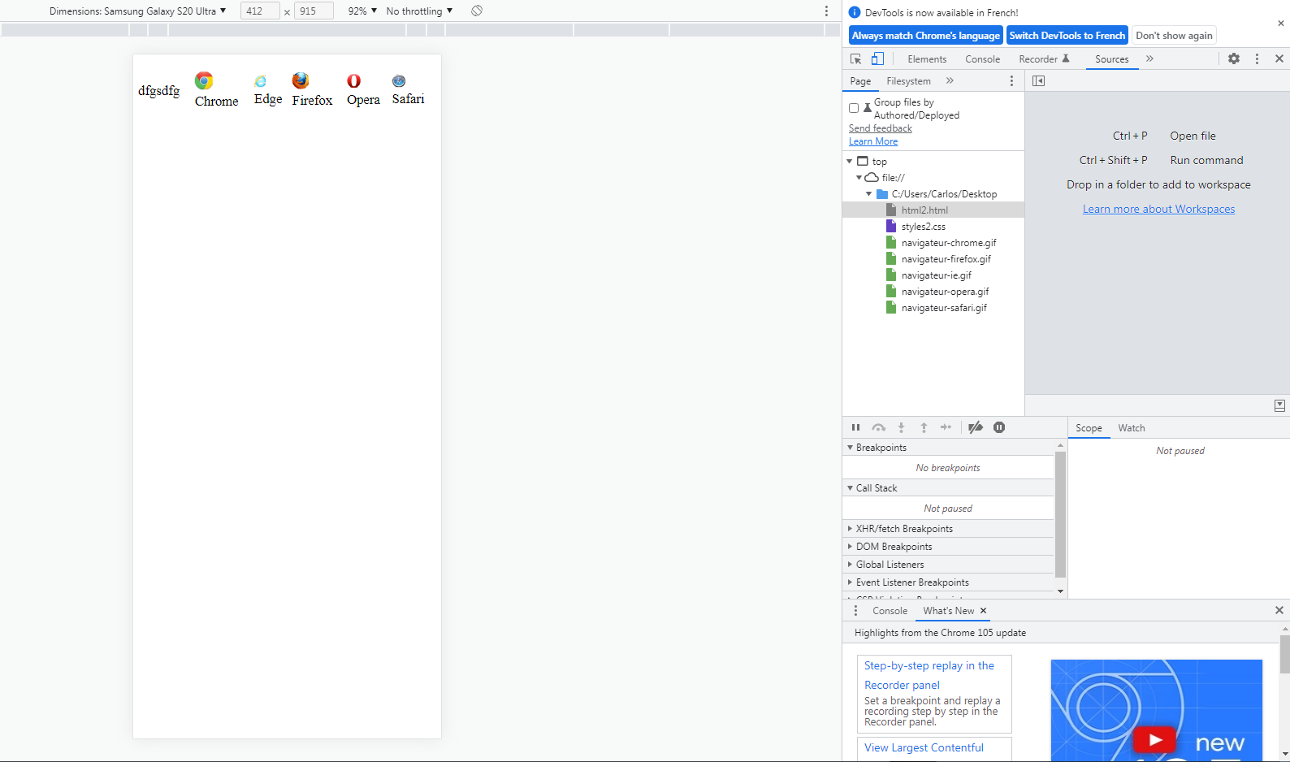Open the Dimensions device dropdown
1290x762 pixels.
pyautogui.click(x=137, y=11)
